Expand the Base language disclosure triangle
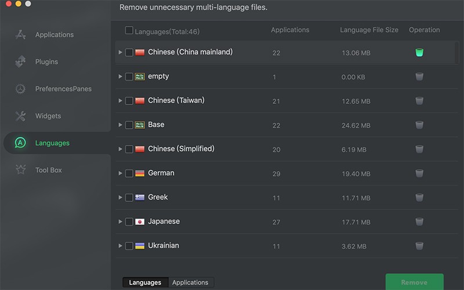 [x=120, y=125]
